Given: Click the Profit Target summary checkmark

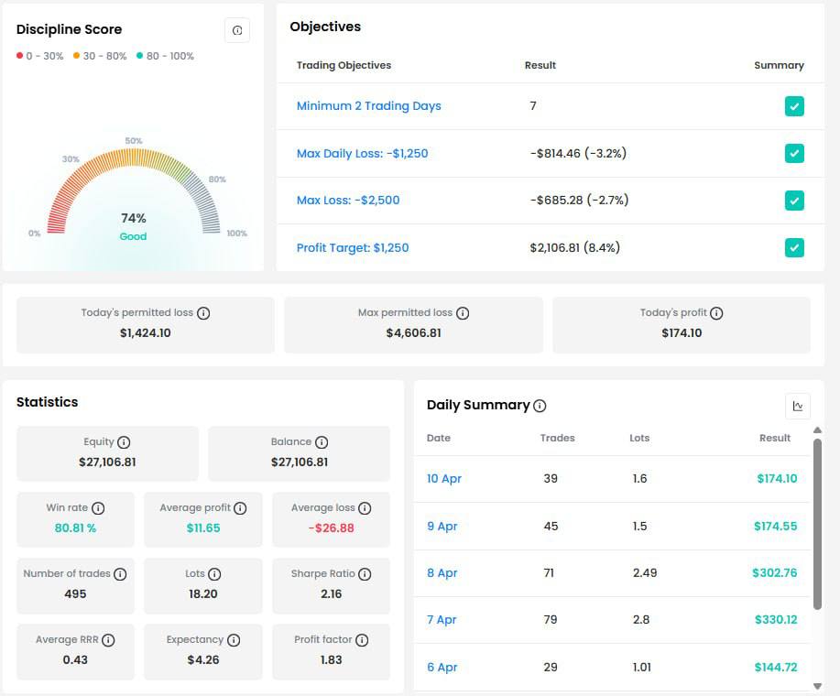Looking at the screenshot, I should pos(794,247).
